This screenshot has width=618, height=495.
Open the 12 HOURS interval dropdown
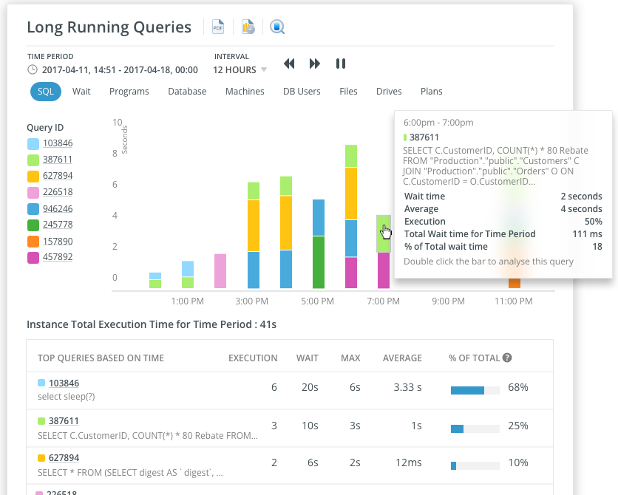click(240, 69)
